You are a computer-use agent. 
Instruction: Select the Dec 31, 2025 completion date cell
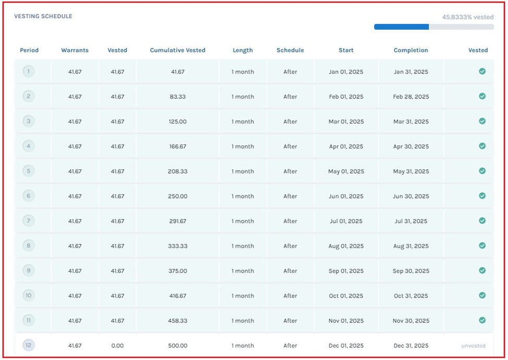[x=410, y=345]
